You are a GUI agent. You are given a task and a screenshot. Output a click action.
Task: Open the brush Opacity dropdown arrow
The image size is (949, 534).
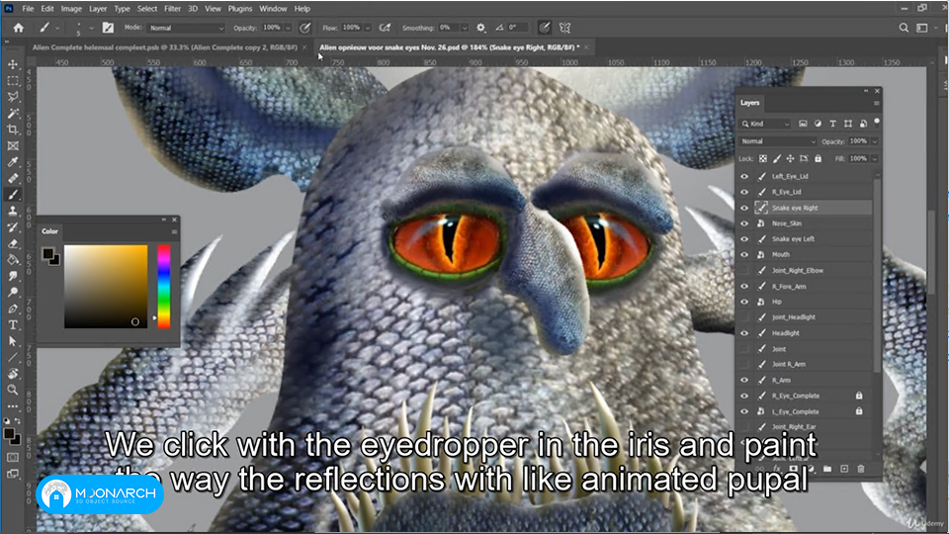pos(288,28)
